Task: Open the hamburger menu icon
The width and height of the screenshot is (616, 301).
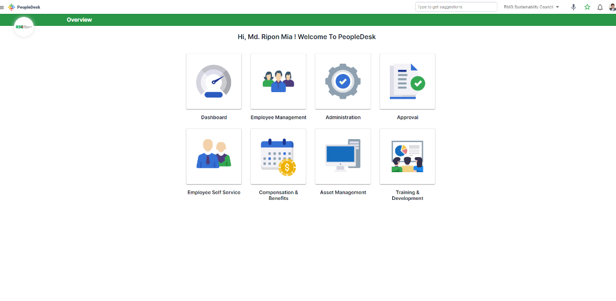Action: point(2,7)
